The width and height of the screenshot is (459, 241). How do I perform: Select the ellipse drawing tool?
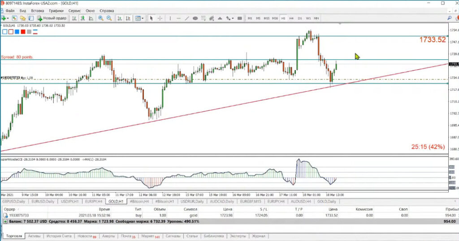(x=195, y=18)
